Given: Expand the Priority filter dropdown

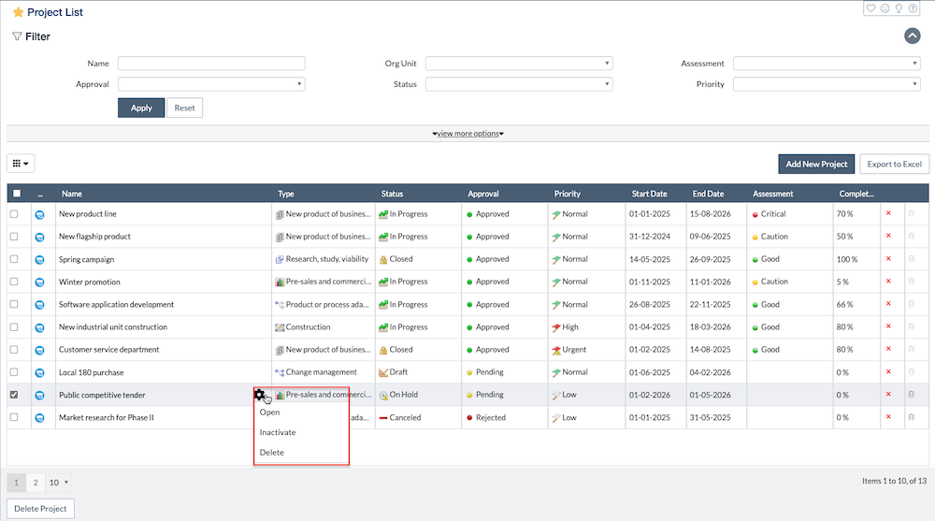Looking at the screenshot, I should (827, 84).
